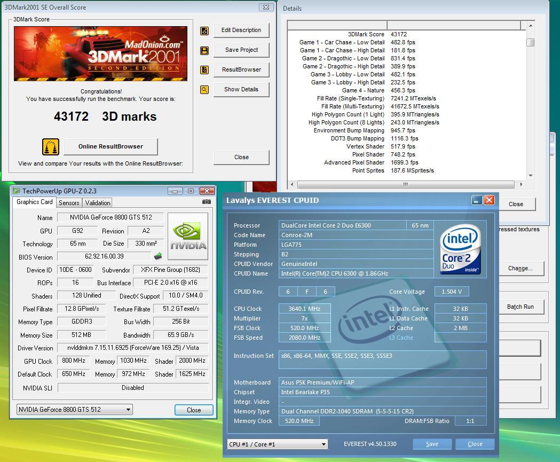Click the GPU name field NVIDIA GeForce 8800 GTS 512
Screen dimensions: 560x462
(x=111, y=217)
